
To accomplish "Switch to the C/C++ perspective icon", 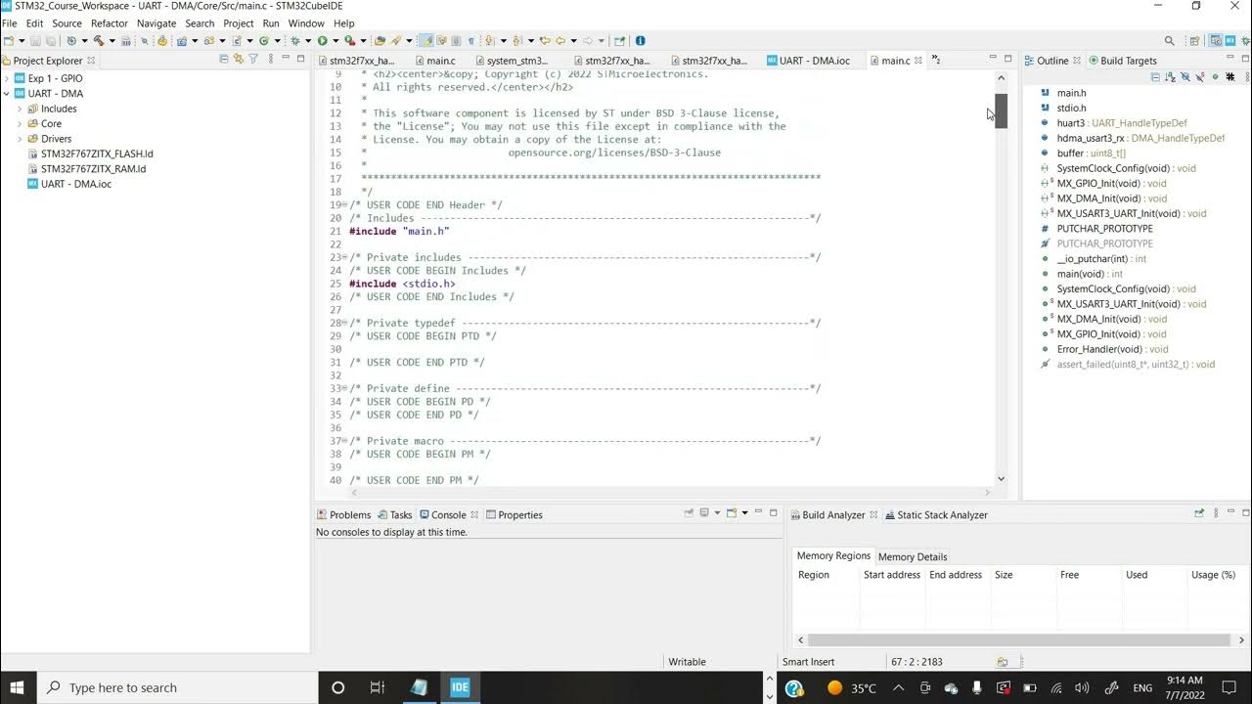I will [x=1215, y=41].
